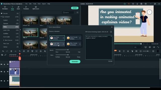Preview the Abby Female voice sample

click(80, 44)
